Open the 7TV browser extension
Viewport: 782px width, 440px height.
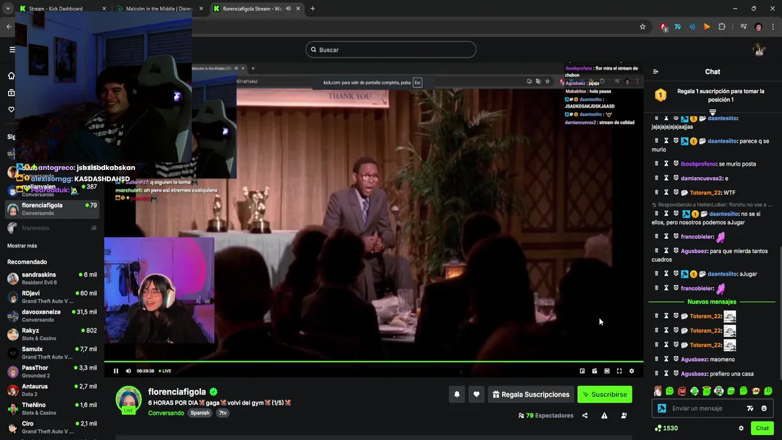[678, 27]
